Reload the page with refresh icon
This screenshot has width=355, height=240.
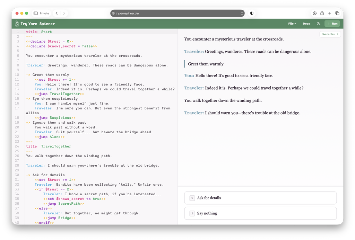(x=242, y=14)
